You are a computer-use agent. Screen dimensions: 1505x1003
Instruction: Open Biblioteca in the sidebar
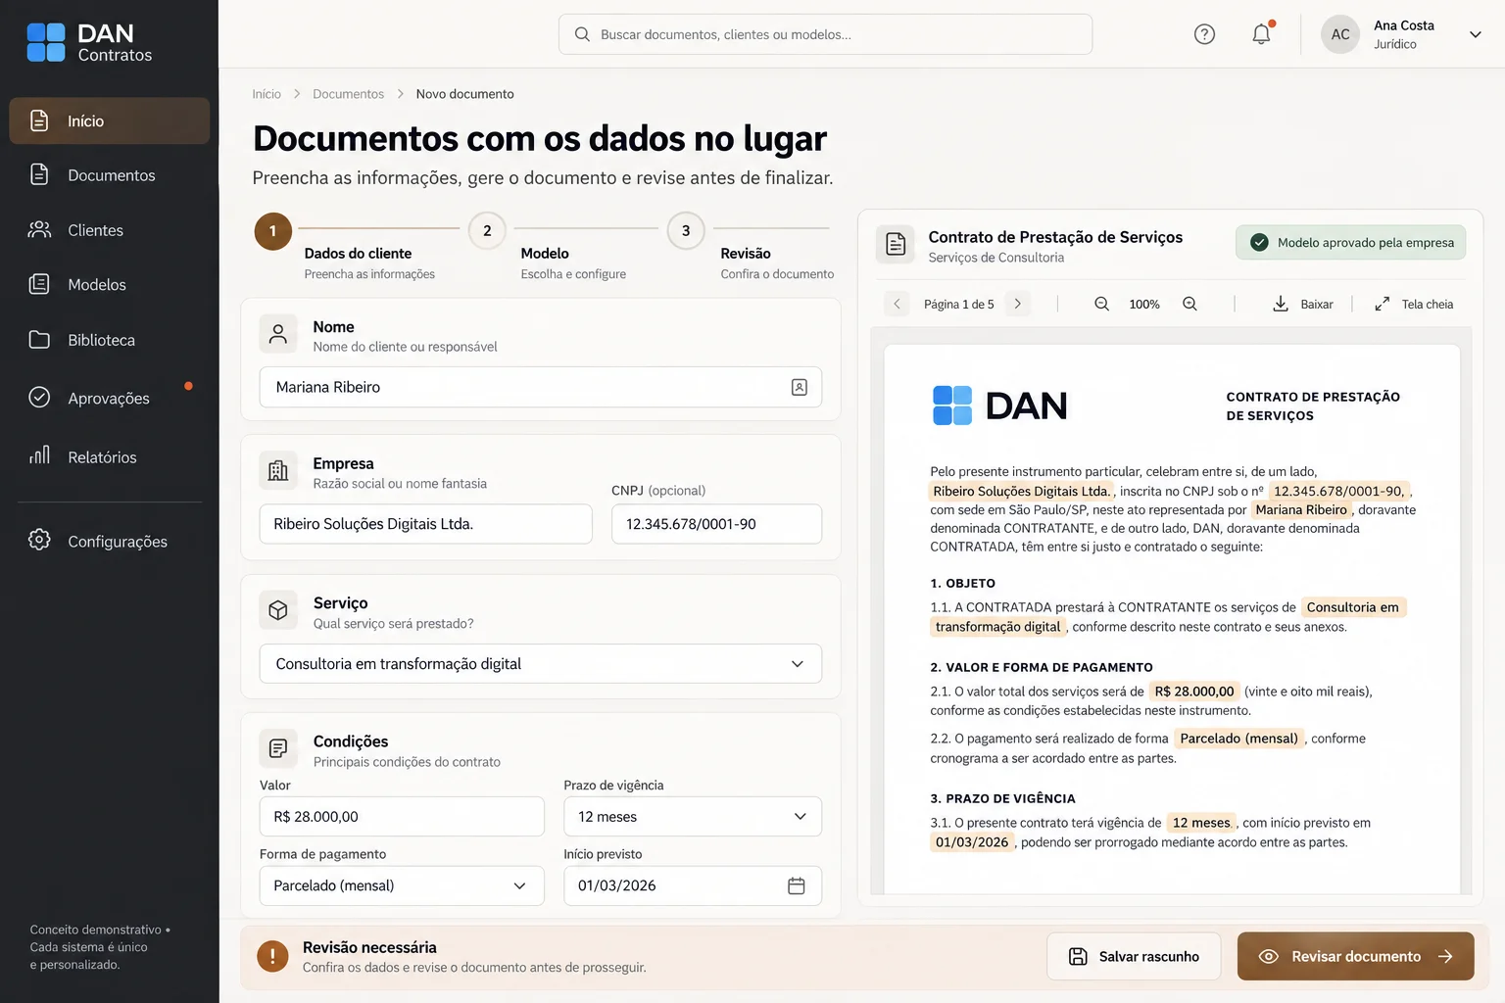click(x=110, y=340)
